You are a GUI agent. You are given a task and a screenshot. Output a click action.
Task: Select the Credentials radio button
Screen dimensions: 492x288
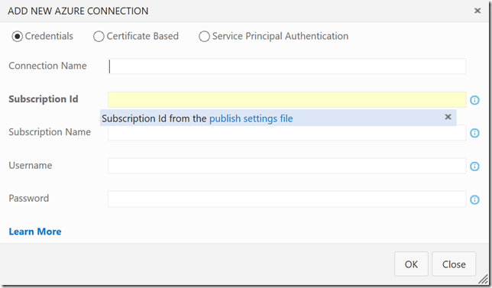pos(18,37)
